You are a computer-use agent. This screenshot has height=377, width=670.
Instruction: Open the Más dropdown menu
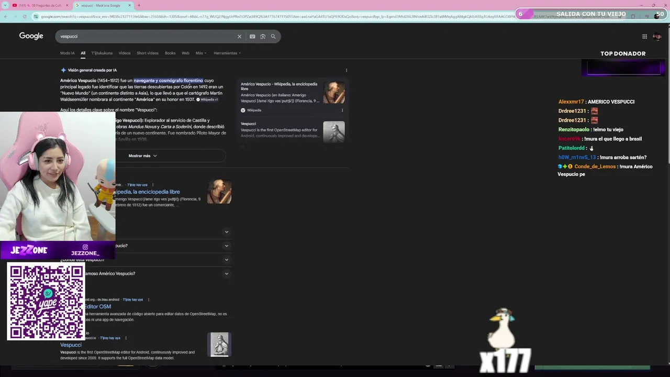click(x=201, y=53)
